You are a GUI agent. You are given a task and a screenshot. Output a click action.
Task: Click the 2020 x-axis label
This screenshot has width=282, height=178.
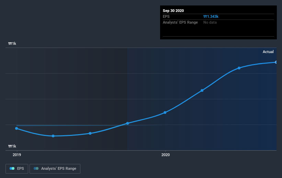pos(166,155)
